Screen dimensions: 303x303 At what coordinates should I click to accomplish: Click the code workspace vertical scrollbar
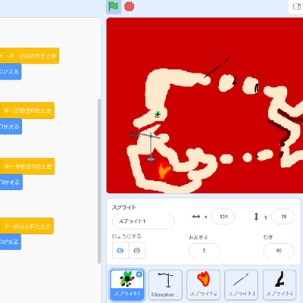[x=99, y=181]
